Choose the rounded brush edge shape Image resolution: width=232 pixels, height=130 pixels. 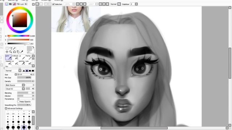[x=27, y=71]
